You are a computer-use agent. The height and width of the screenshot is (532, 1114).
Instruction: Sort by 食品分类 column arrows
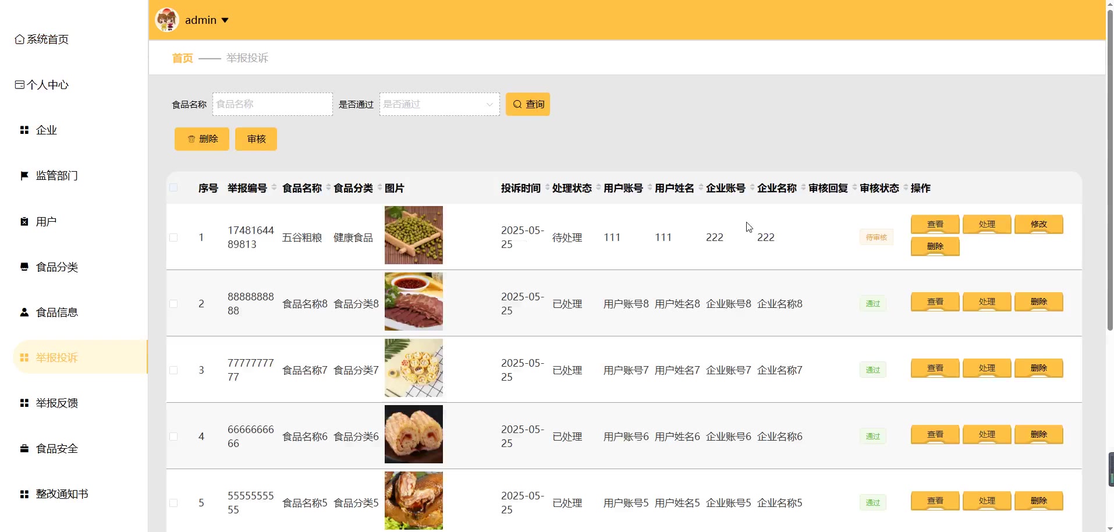(379, 187)
